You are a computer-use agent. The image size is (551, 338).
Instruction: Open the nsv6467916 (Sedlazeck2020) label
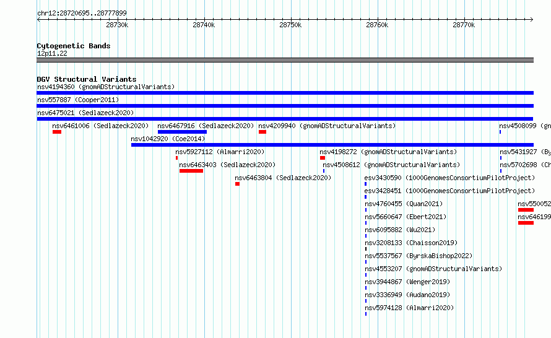[x=206, y=126]
